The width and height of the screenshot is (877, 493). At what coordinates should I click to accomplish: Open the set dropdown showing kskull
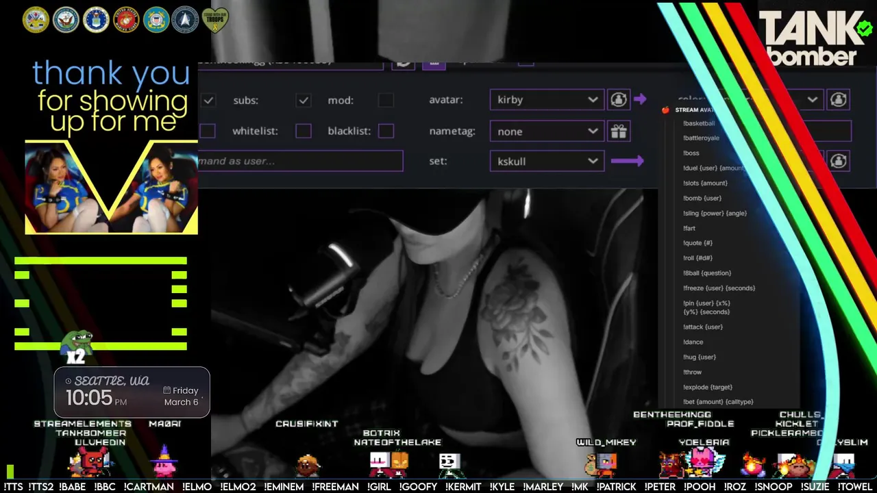pyautogui.click(x=547, y=162)
